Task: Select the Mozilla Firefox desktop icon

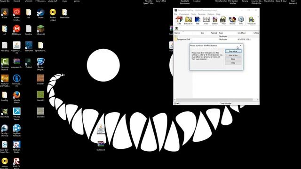Action: pos(17,97)
